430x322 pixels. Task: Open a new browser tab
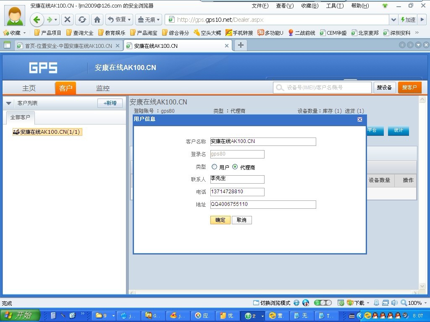pyautogui.click(x=241, y=45)
